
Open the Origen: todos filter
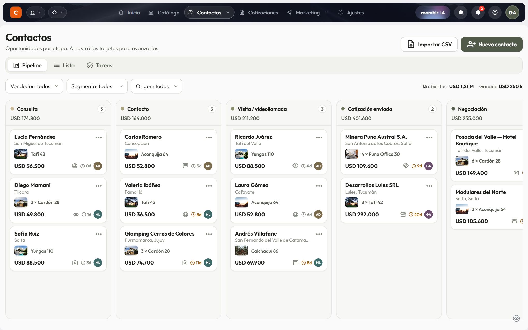[x=156, y=86]
